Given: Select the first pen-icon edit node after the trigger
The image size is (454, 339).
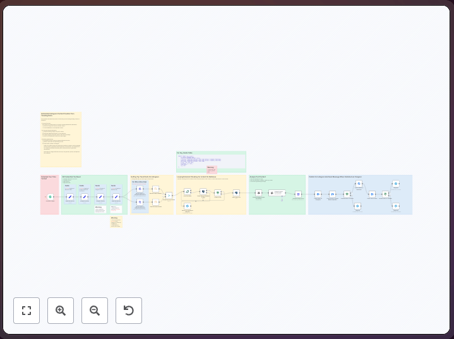Looking at the screenshot, I should [70, 197].
